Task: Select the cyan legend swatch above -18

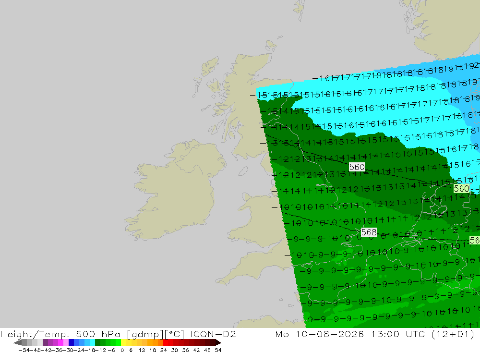Action: pyautogui.click(x=92, y=343)
